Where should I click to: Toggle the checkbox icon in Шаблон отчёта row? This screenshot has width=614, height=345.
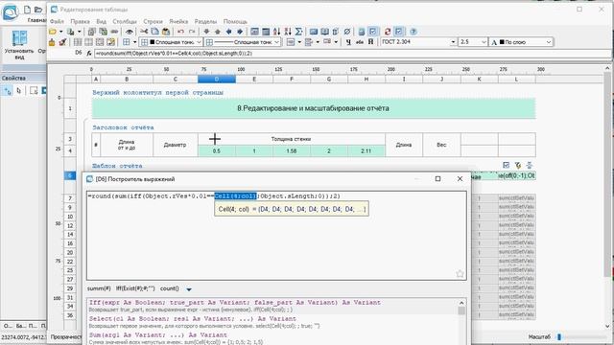point(506,166)
